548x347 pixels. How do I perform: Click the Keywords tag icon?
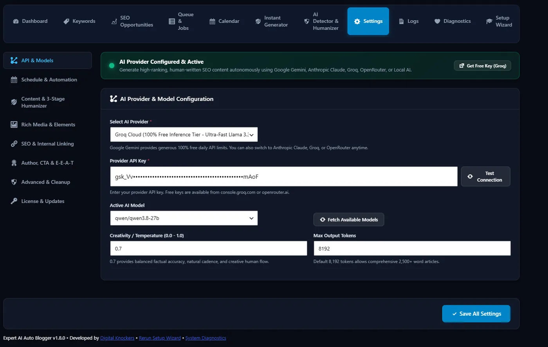pos(67,21)
